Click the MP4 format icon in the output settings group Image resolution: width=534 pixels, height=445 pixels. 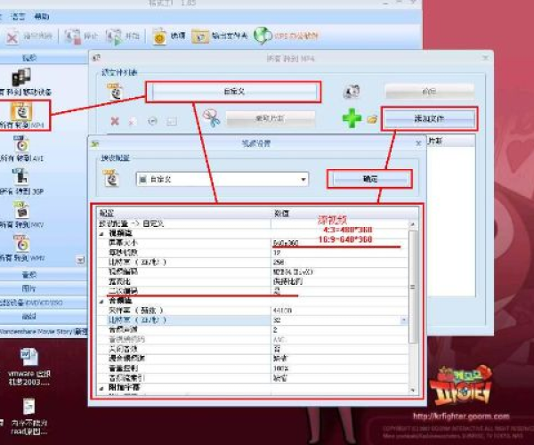[x=115, y=92]
